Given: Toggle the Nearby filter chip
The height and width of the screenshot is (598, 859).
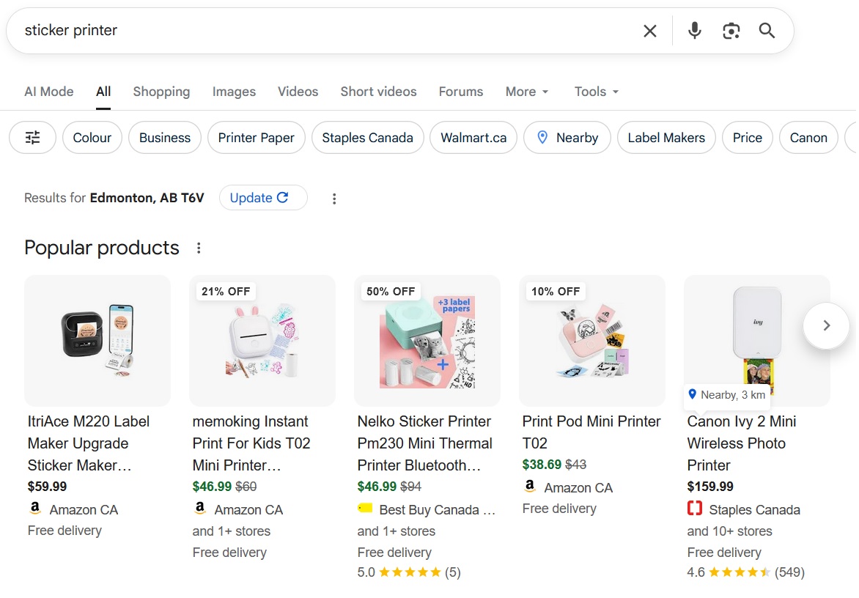Looking at the screenshot, I should (567, 138).
